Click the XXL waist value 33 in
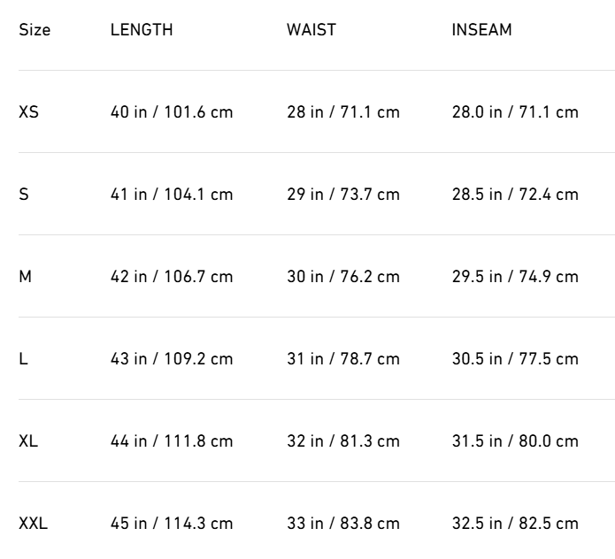 pyautogui.click(x=343, y=524)
